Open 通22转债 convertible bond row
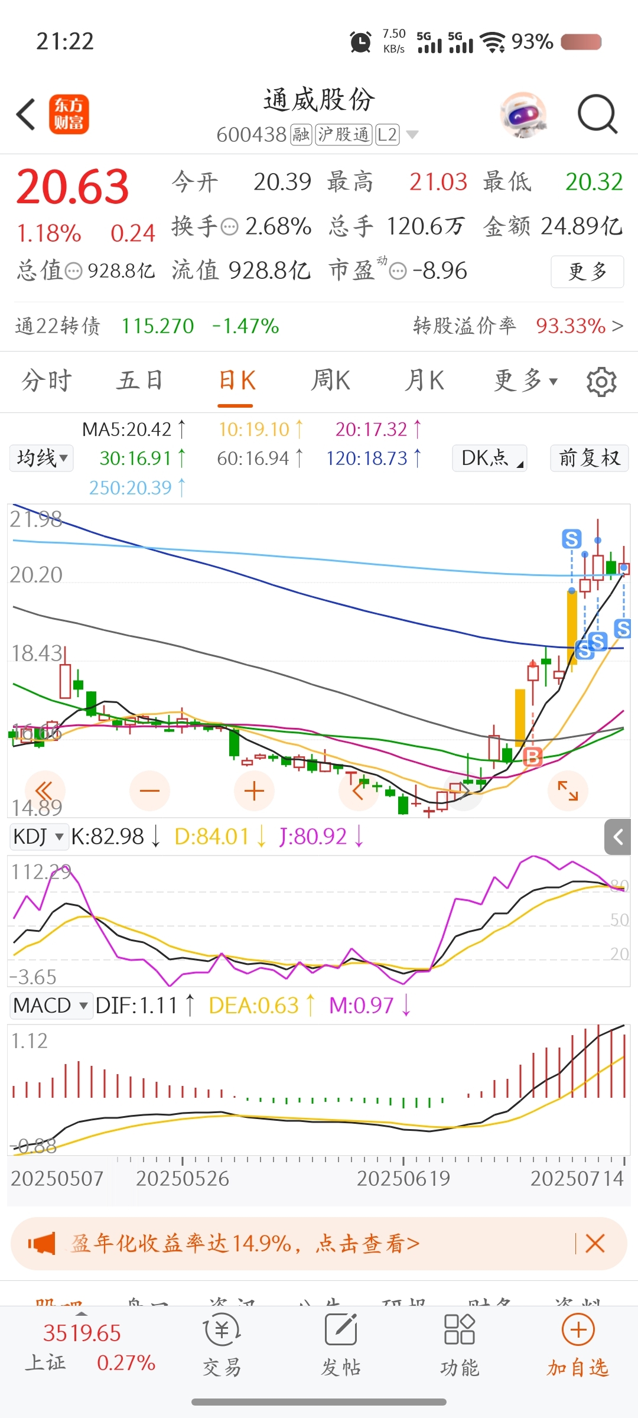The width and height of the screenshot is (638, 1418). [148, 326]
